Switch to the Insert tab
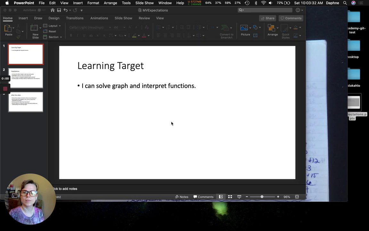The image size is (369, 231). 23,18
